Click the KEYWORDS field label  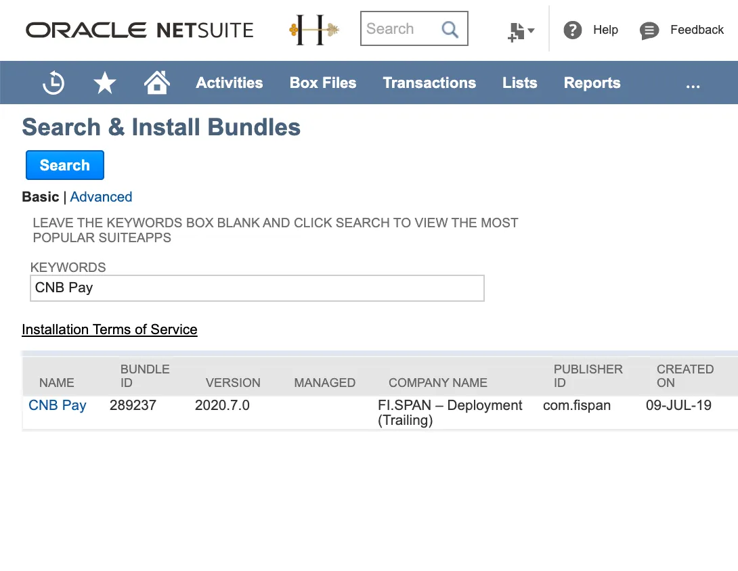[68, 267]
